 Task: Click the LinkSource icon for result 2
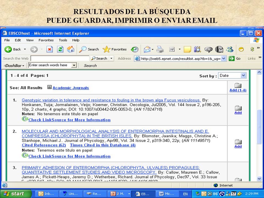25,155
